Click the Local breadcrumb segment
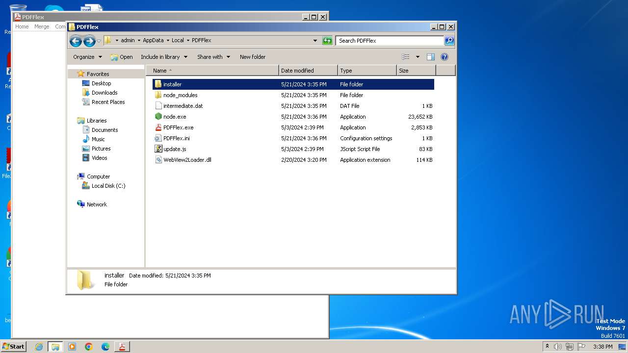The width and height of the screenshot is (628, 353). [x=178, y=41]
